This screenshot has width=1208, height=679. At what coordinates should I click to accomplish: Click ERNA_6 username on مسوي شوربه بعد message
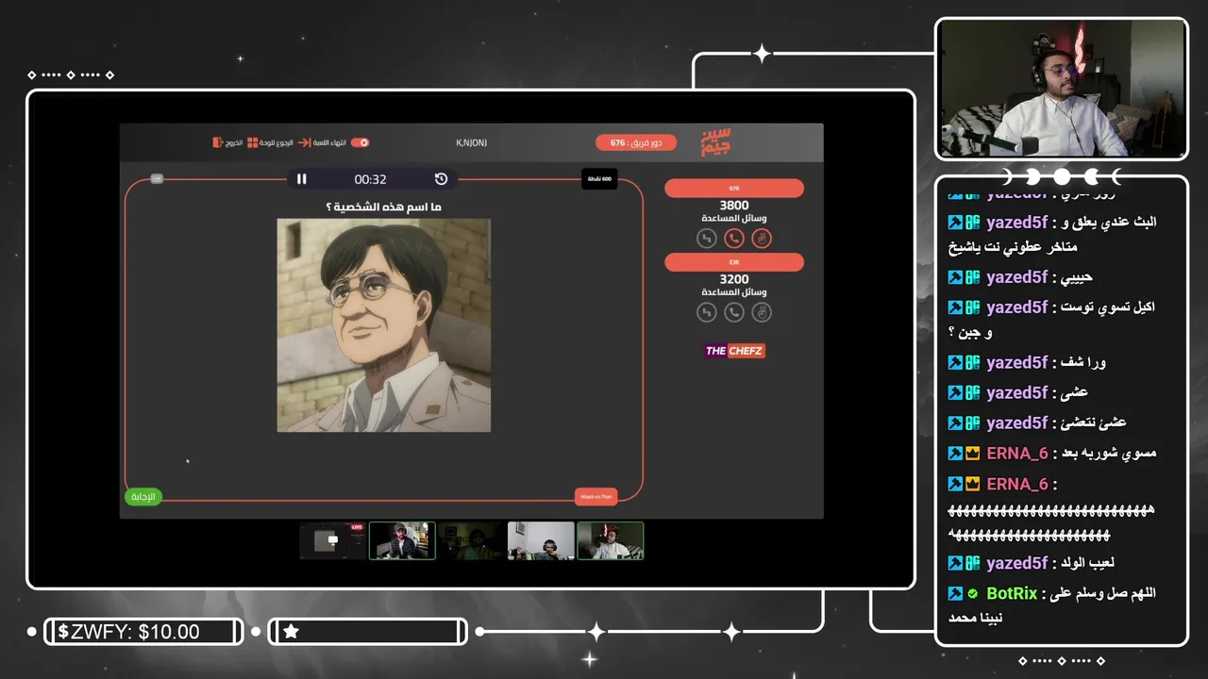(1017, 454)
